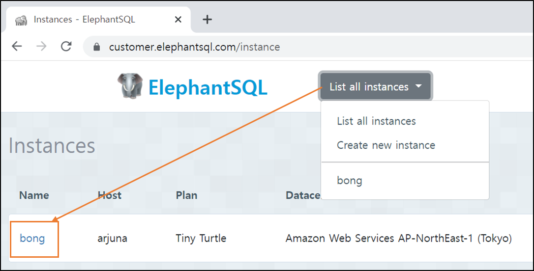Click the caret arrow on the instances dropdown

pyautogui.click(x=418, y=86)
